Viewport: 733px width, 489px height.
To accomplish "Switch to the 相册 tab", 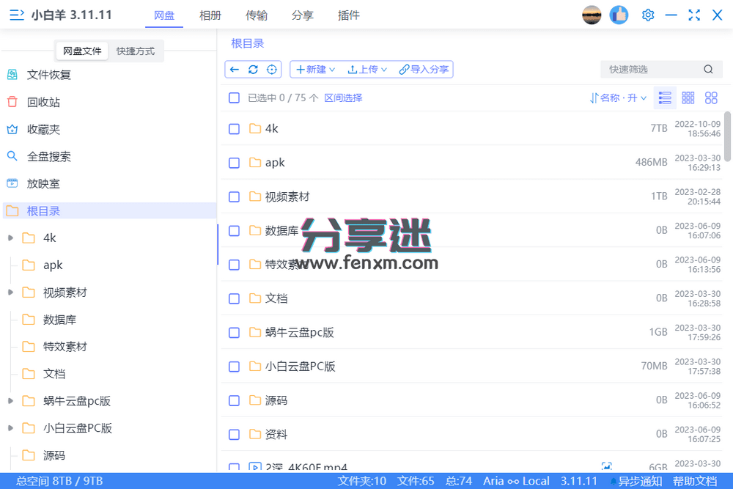I will 210,15.
